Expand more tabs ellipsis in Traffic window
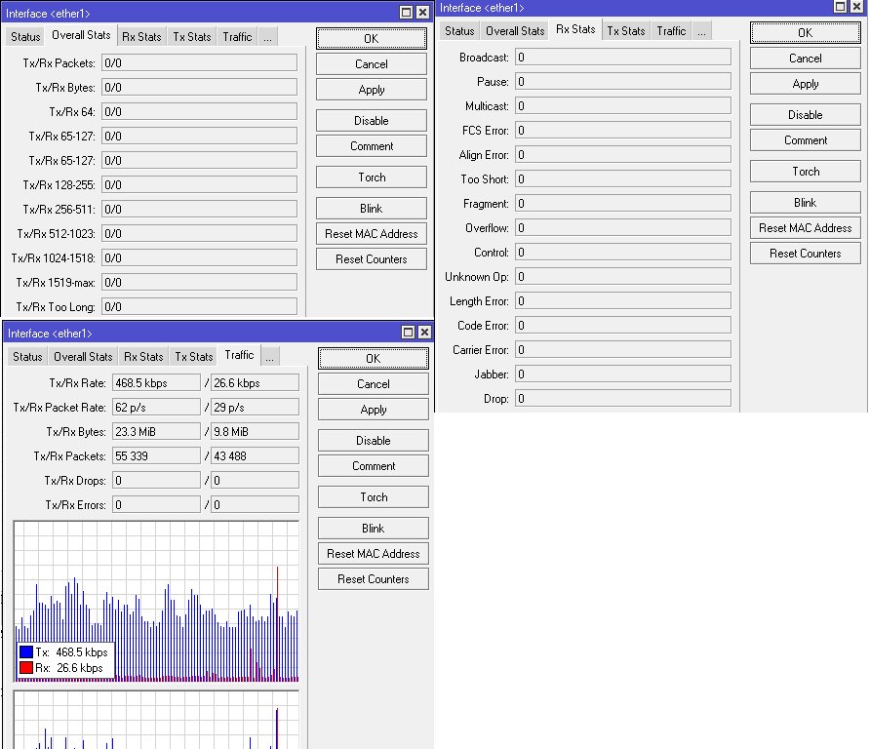The image size is (870, 749). point(269,357)
